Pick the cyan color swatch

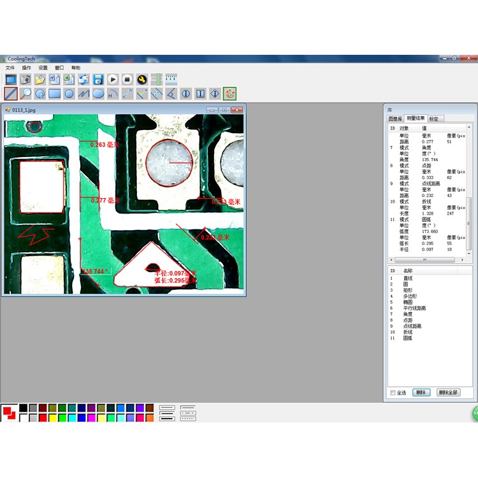coord(72,417)
